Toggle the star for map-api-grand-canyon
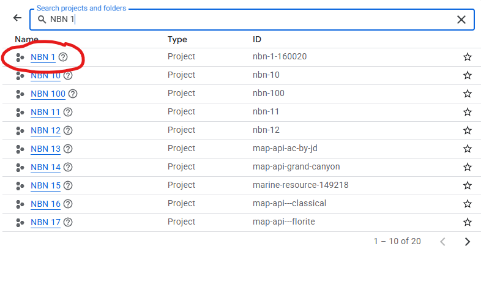The width and height of the screenshot is (481, 298). [x=468, y=167]
